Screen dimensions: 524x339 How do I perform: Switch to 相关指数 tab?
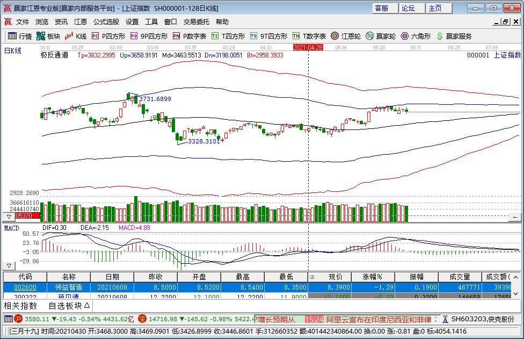pyautogui.click(x=20, y=306)
